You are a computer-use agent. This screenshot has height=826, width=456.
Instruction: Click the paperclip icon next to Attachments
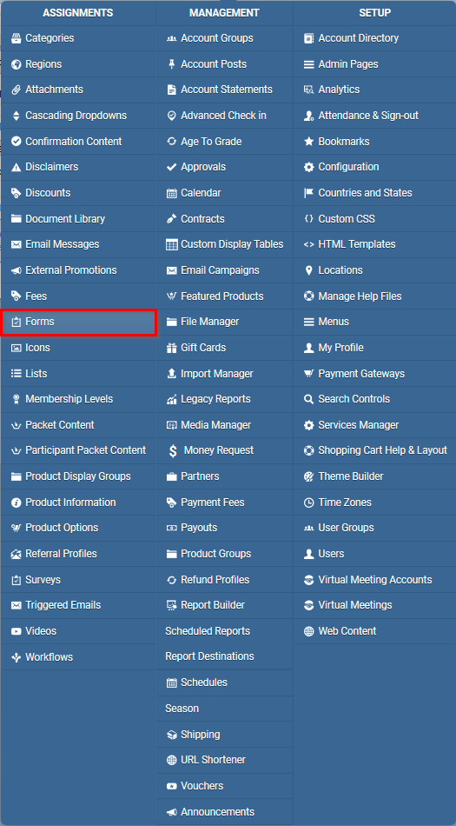16,90
